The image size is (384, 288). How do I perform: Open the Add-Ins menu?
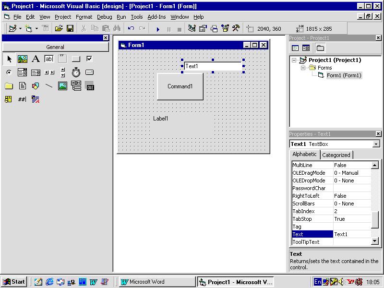(156, 17)
